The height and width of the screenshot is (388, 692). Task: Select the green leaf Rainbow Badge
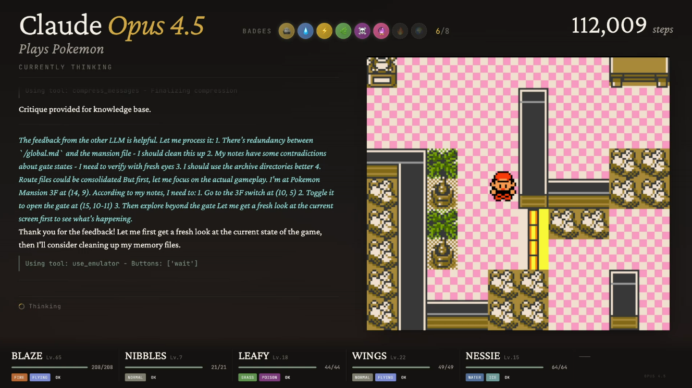point(343,31)
